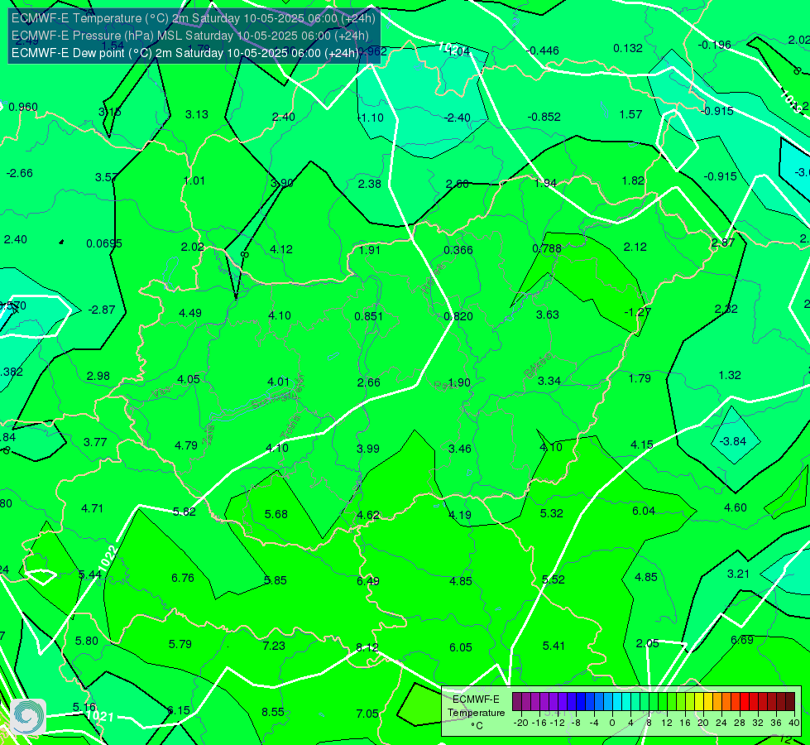Click the dark red 40 legend swatch
The image size is (810, 745).
click(790, 702)
